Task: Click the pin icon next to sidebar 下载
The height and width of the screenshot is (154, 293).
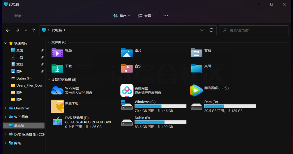Action: tap(42, 57)
